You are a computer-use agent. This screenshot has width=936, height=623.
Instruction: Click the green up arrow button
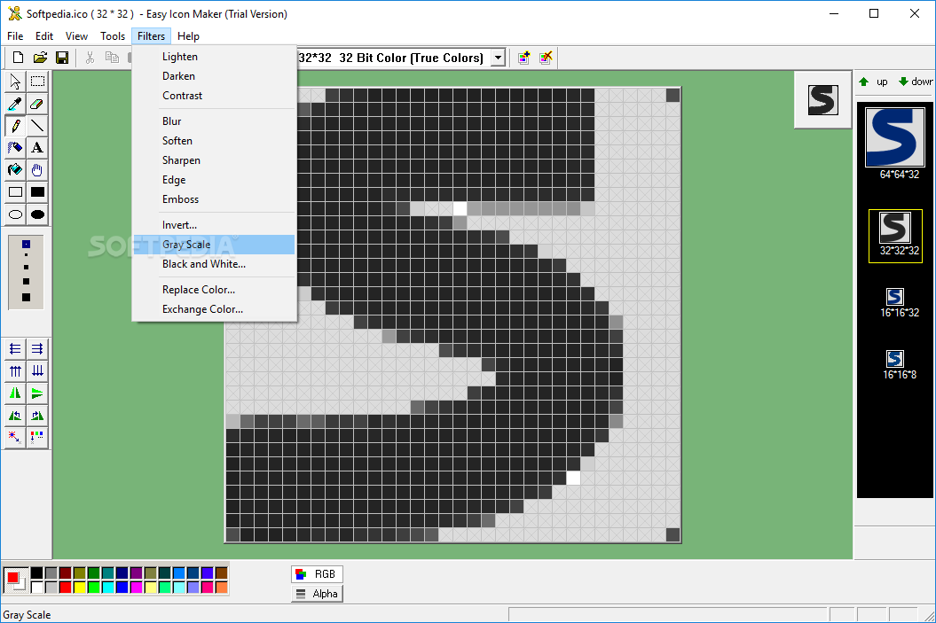(x=873, y=82)
